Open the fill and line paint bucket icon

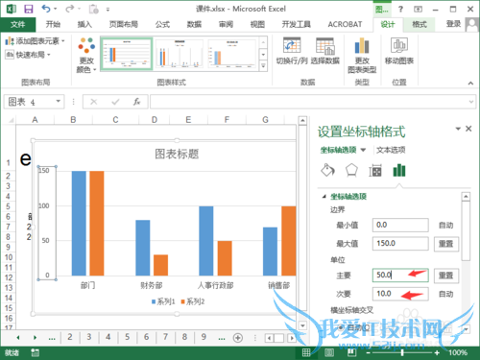pyautogui.click(x=327, y=170)
